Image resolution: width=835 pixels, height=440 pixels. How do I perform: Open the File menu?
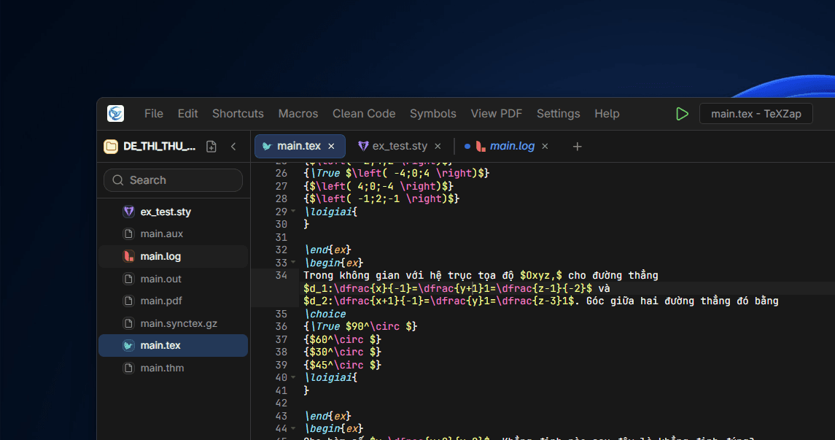(x=153, y=113)
